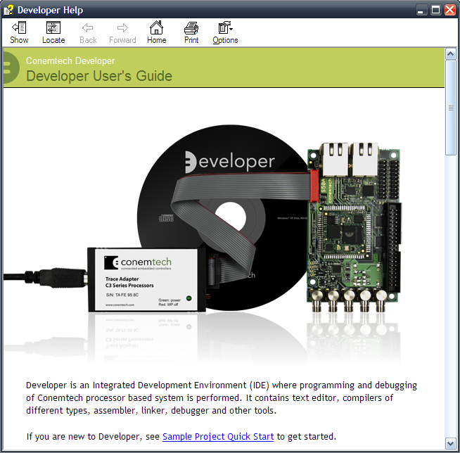
Task: Open Sample Project Quick Start link
Action: click(x=218, y=437)
